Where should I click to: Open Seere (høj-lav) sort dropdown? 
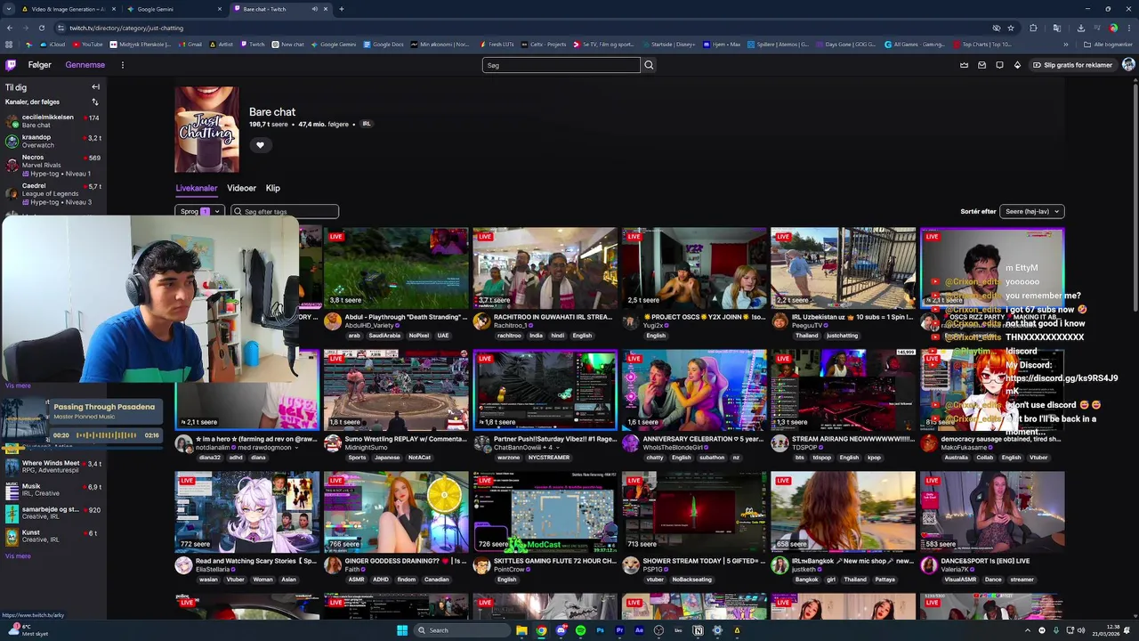1032,211
